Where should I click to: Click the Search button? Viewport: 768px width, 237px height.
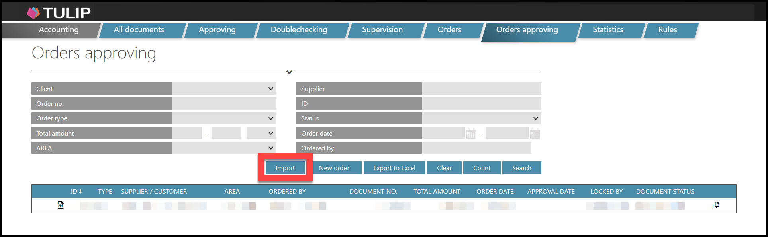click(x=521, y=168)
